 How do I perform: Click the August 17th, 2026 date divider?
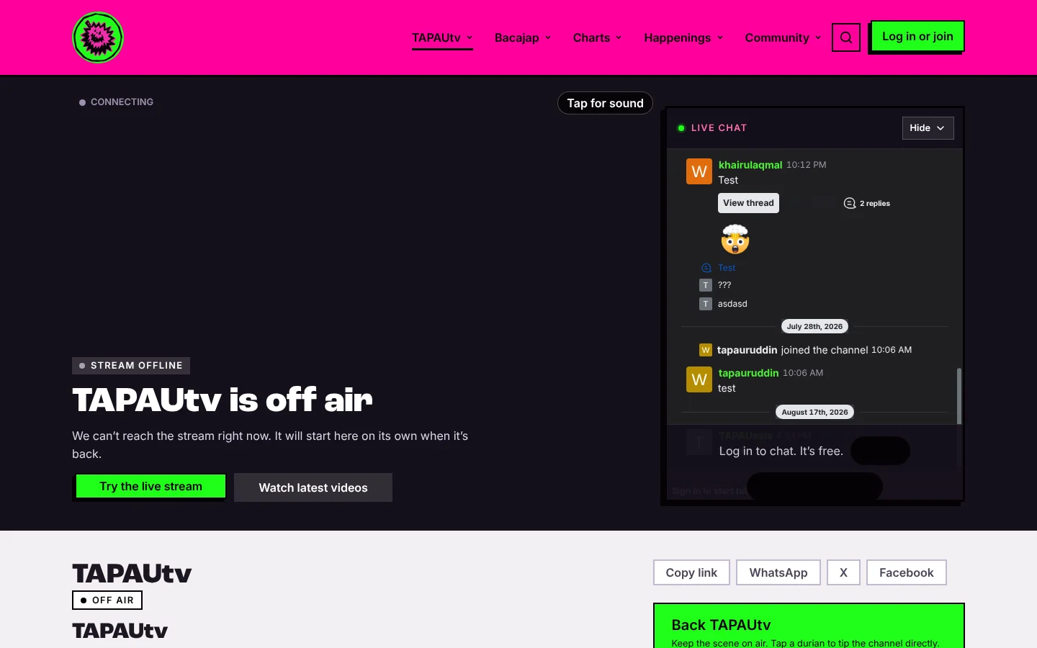coord(814,412)
